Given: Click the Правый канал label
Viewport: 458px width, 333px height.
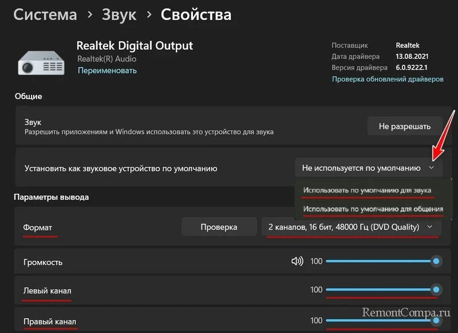Looking at the screenshot, I should point(50,322).
